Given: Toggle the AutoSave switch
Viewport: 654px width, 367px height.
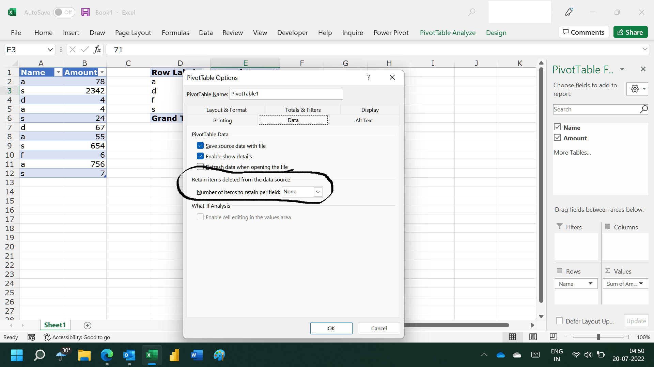Looking at the screenshot, I should tap(64, 12).
